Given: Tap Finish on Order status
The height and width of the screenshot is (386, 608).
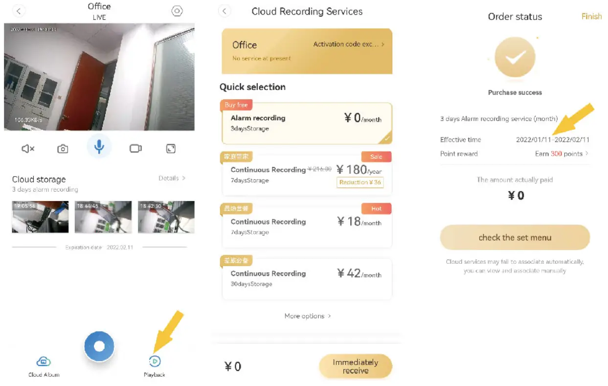Looking at the screenshot, I should pyautogui.click(x=591, y=17).
